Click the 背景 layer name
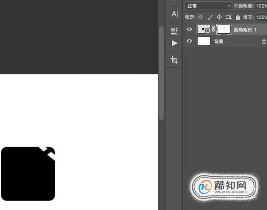267x210 pixels. 219,41
